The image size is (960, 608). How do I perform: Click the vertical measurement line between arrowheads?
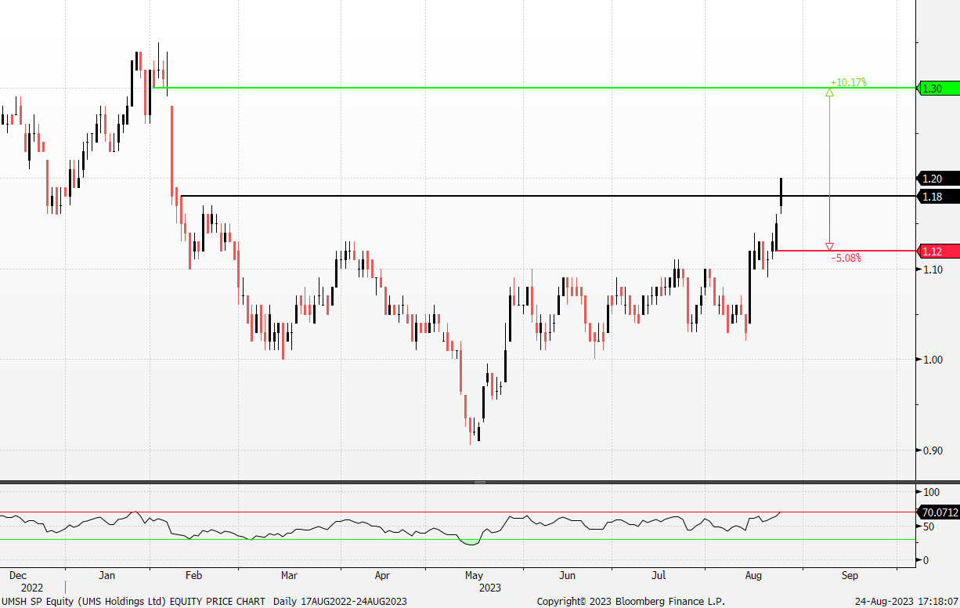[829, 169]
